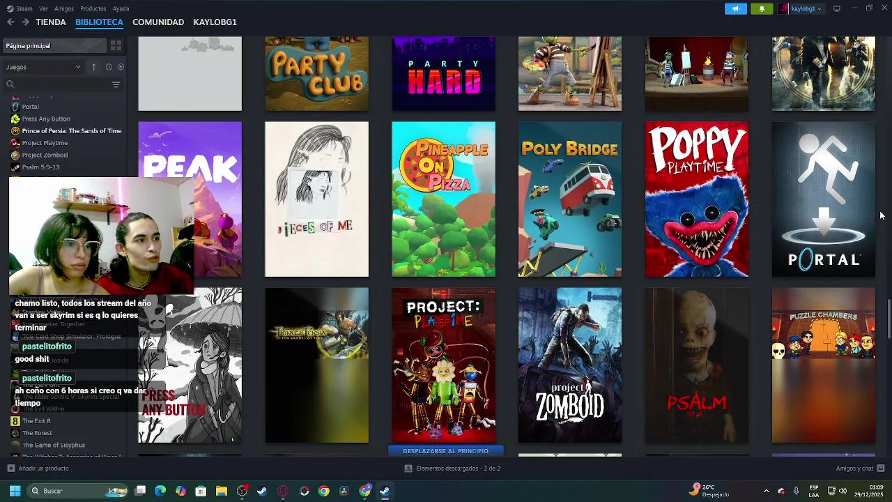
Task: Click Press Any Button sidebar icon
Action: coord(15,119)
